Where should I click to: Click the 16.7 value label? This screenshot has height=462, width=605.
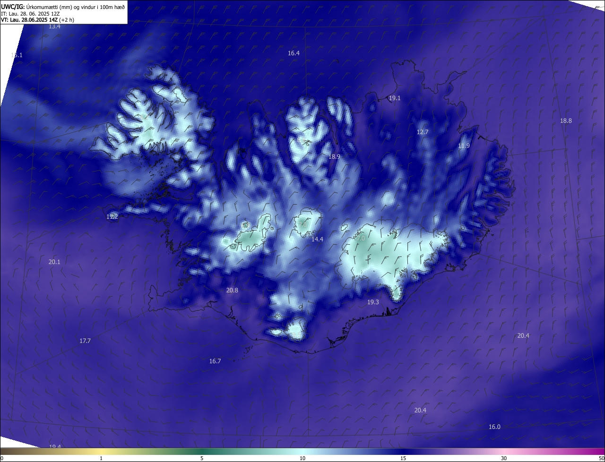point(215,361)
